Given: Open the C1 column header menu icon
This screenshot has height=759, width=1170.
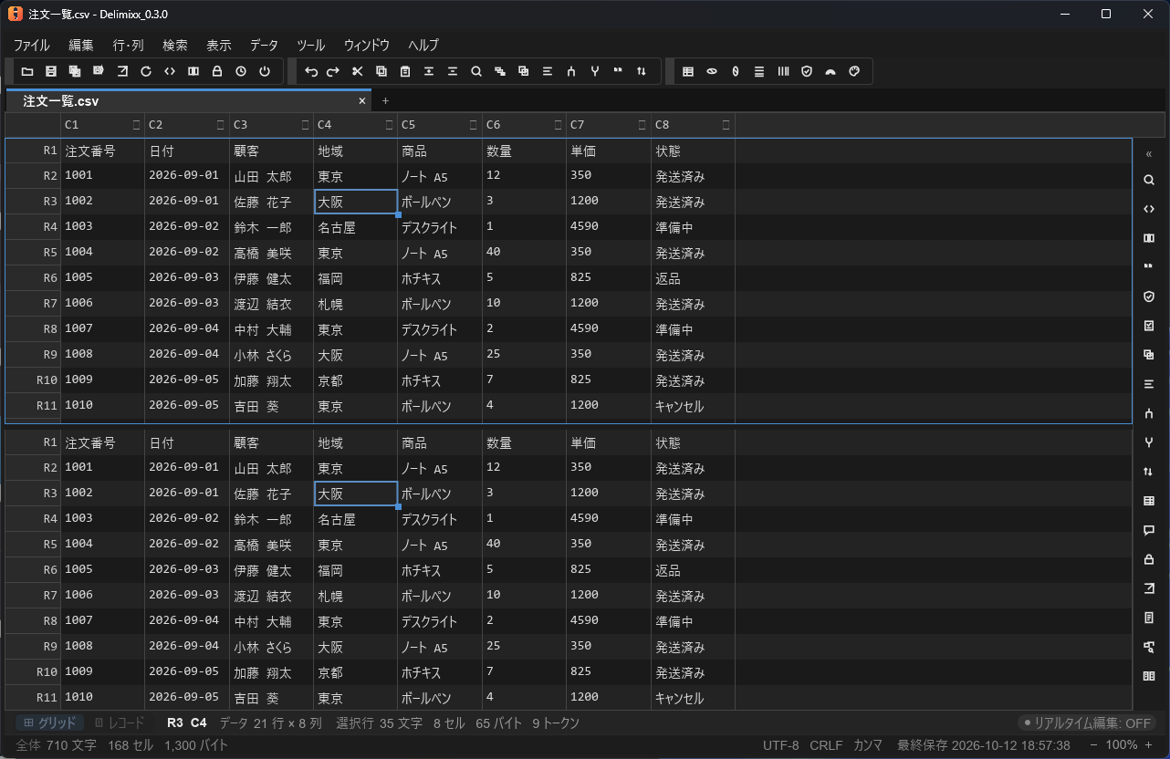Looking at the screenshot, I should point(137,124).
